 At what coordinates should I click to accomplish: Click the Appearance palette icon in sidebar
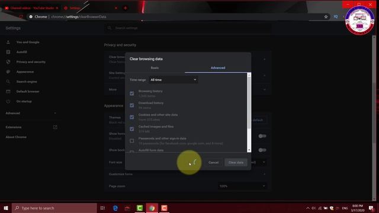[x=8, y=72]
